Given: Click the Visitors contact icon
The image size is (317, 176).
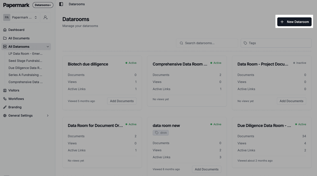Looking at the screenshot, I should click(x=5, y=90).
